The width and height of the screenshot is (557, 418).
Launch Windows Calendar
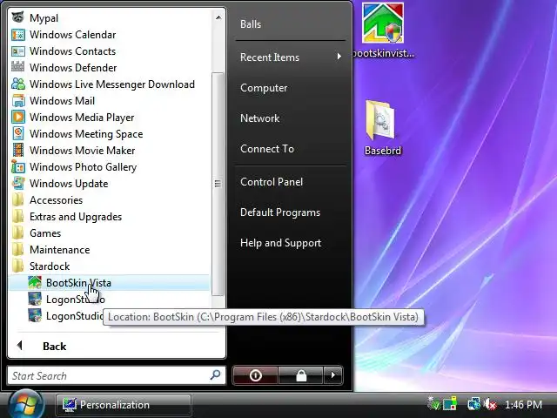coord(72,35)
